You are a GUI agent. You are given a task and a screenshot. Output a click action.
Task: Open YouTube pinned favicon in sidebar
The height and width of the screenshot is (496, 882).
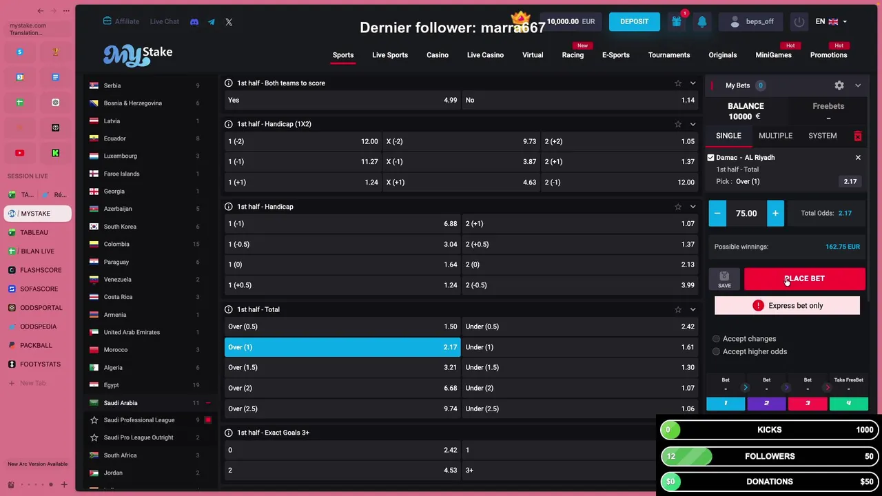coord(20,153)
